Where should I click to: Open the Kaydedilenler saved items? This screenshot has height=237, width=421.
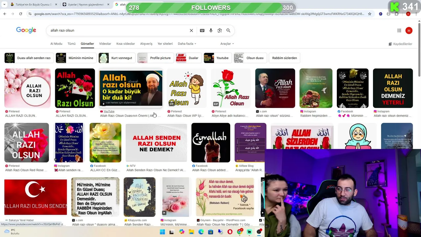(400, 44)
